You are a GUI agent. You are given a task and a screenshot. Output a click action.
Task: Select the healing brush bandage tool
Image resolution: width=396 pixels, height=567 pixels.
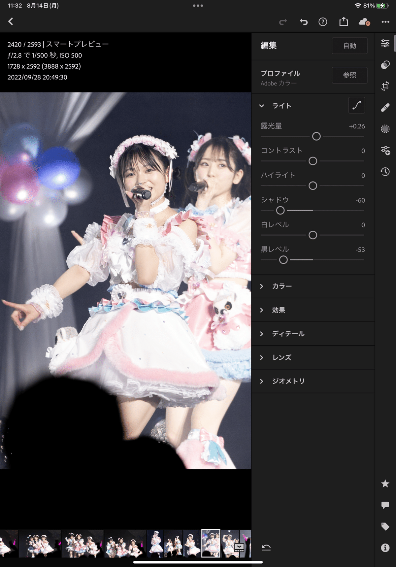coord(385,108)
